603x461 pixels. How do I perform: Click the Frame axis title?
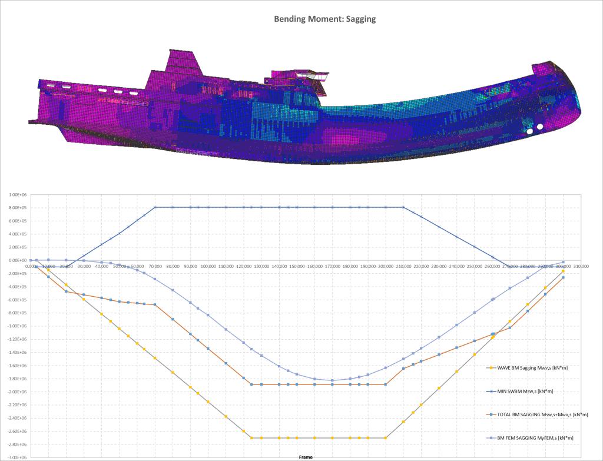pyautogui.click(x=306, y=457)
